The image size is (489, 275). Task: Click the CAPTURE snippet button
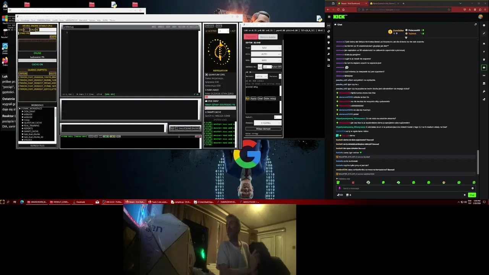23,73
